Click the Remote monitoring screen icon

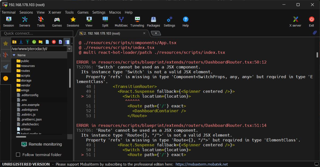point(24,144)
